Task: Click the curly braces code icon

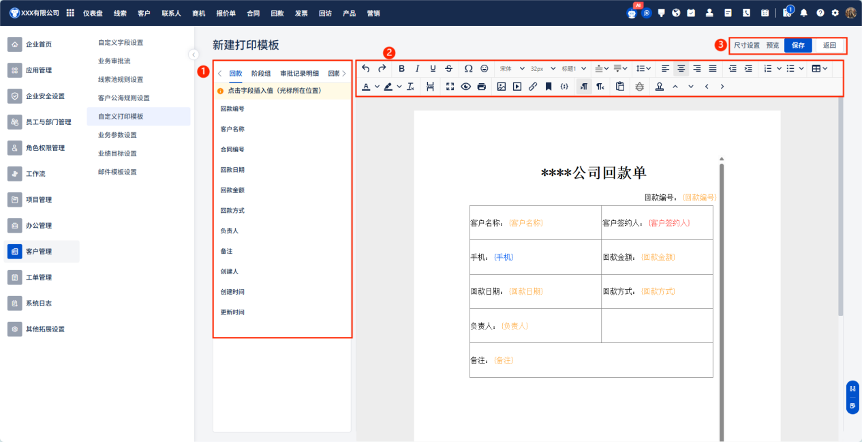Action: coord(564,87)
